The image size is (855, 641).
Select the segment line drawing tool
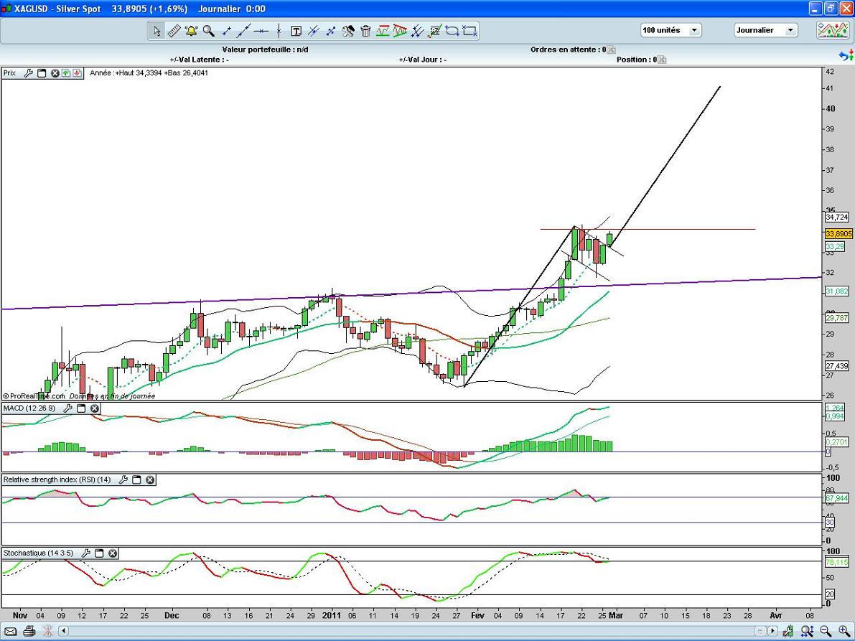tap(226, 31)
